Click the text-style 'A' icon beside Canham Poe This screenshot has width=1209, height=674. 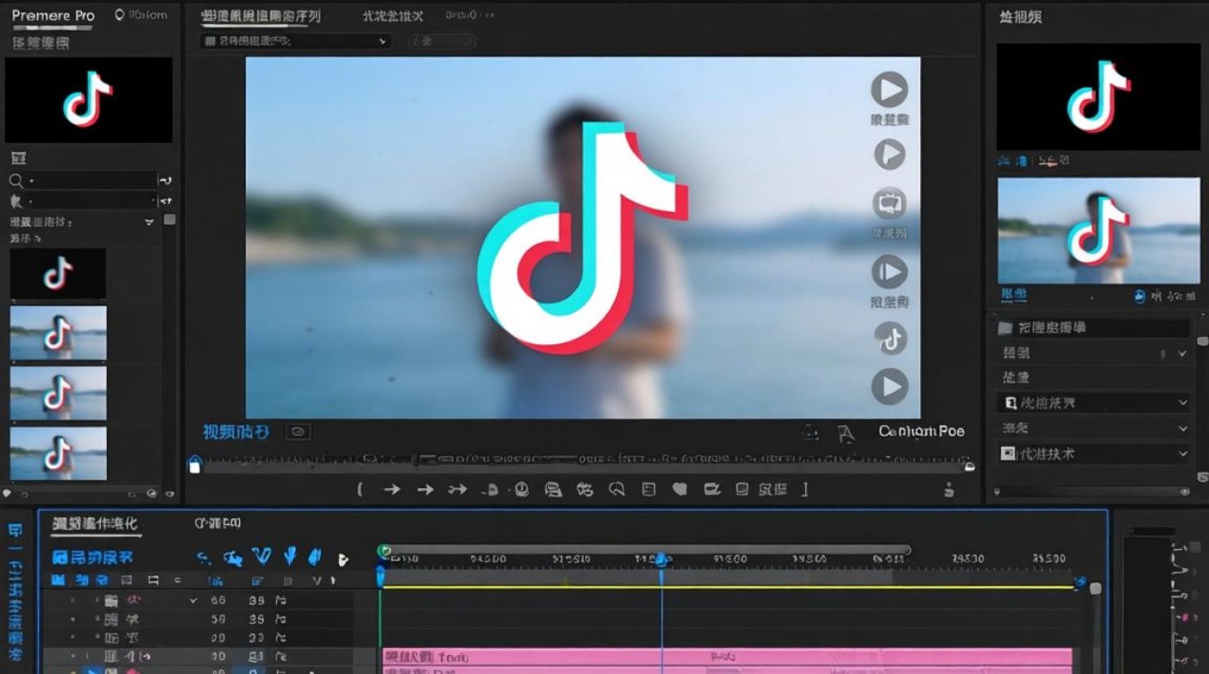(x=845, y=434)
